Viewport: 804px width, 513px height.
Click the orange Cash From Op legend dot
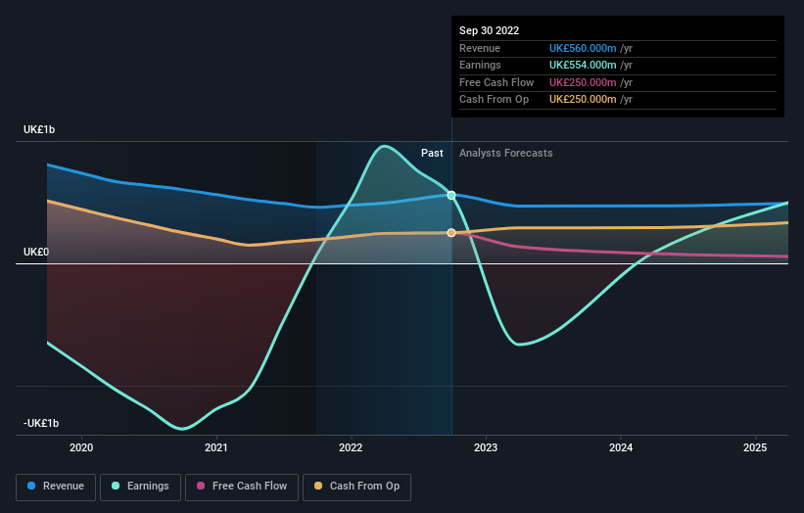pos(318,486)
